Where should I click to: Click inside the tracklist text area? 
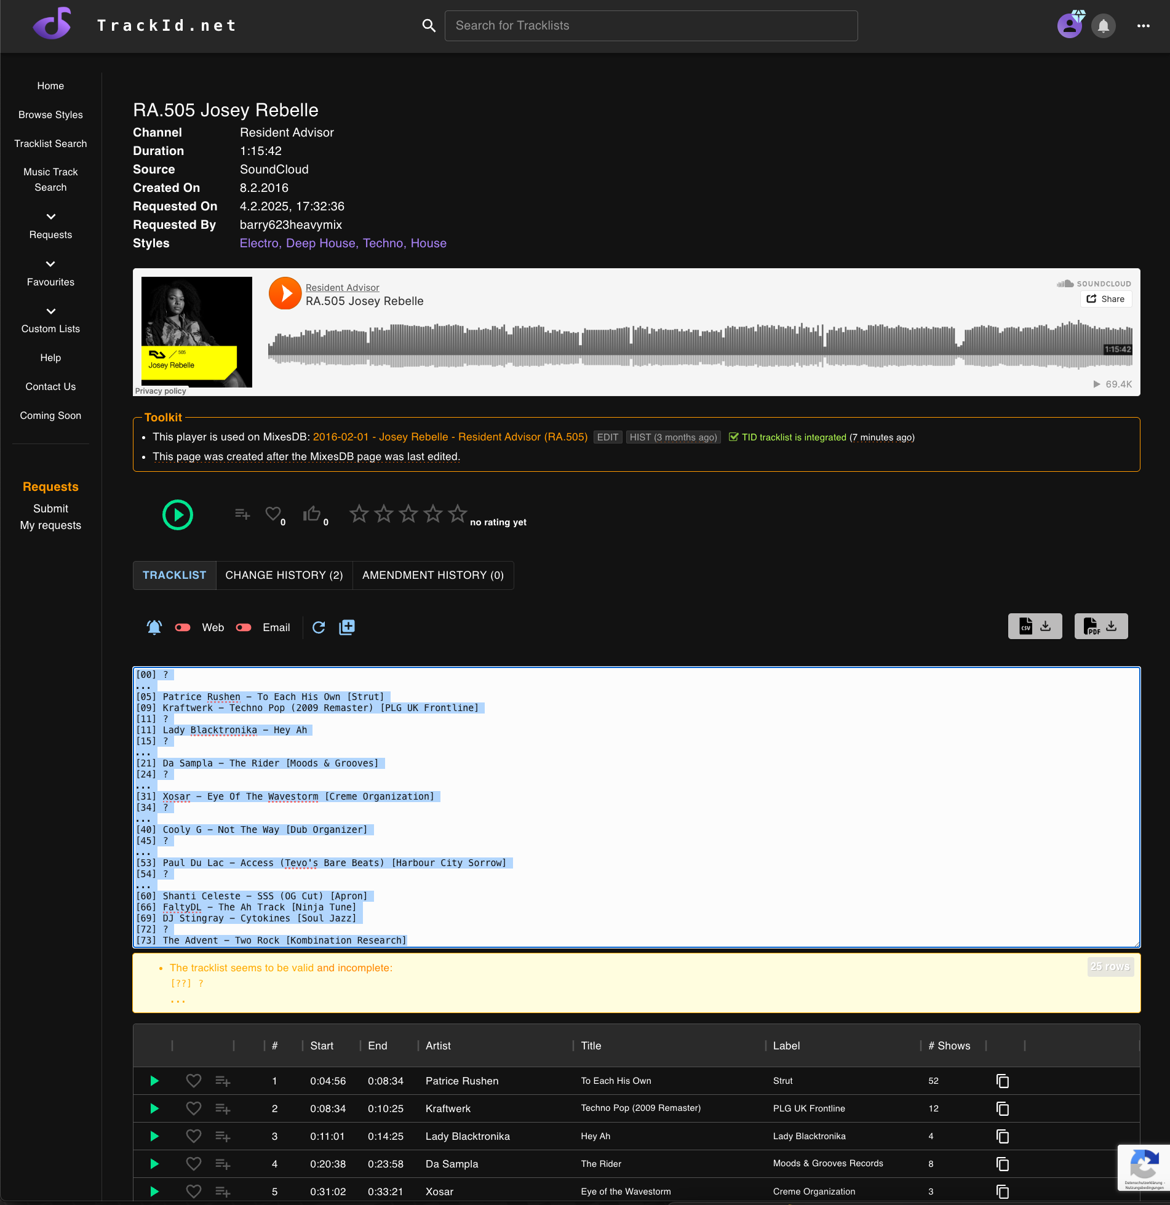point(637,807)
